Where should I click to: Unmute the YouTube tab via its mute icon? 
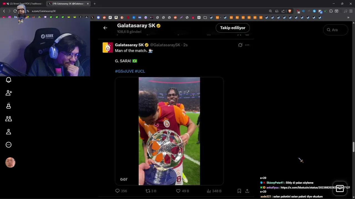(x=8, y=4)
